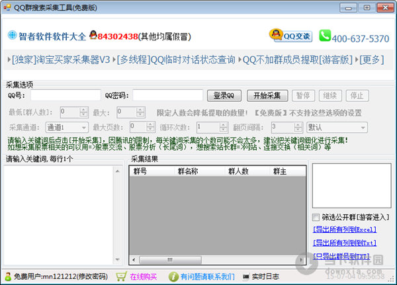Focus the QQ密码 input field
This screenshot has height=285, width=397.
(x=168, y=95)
